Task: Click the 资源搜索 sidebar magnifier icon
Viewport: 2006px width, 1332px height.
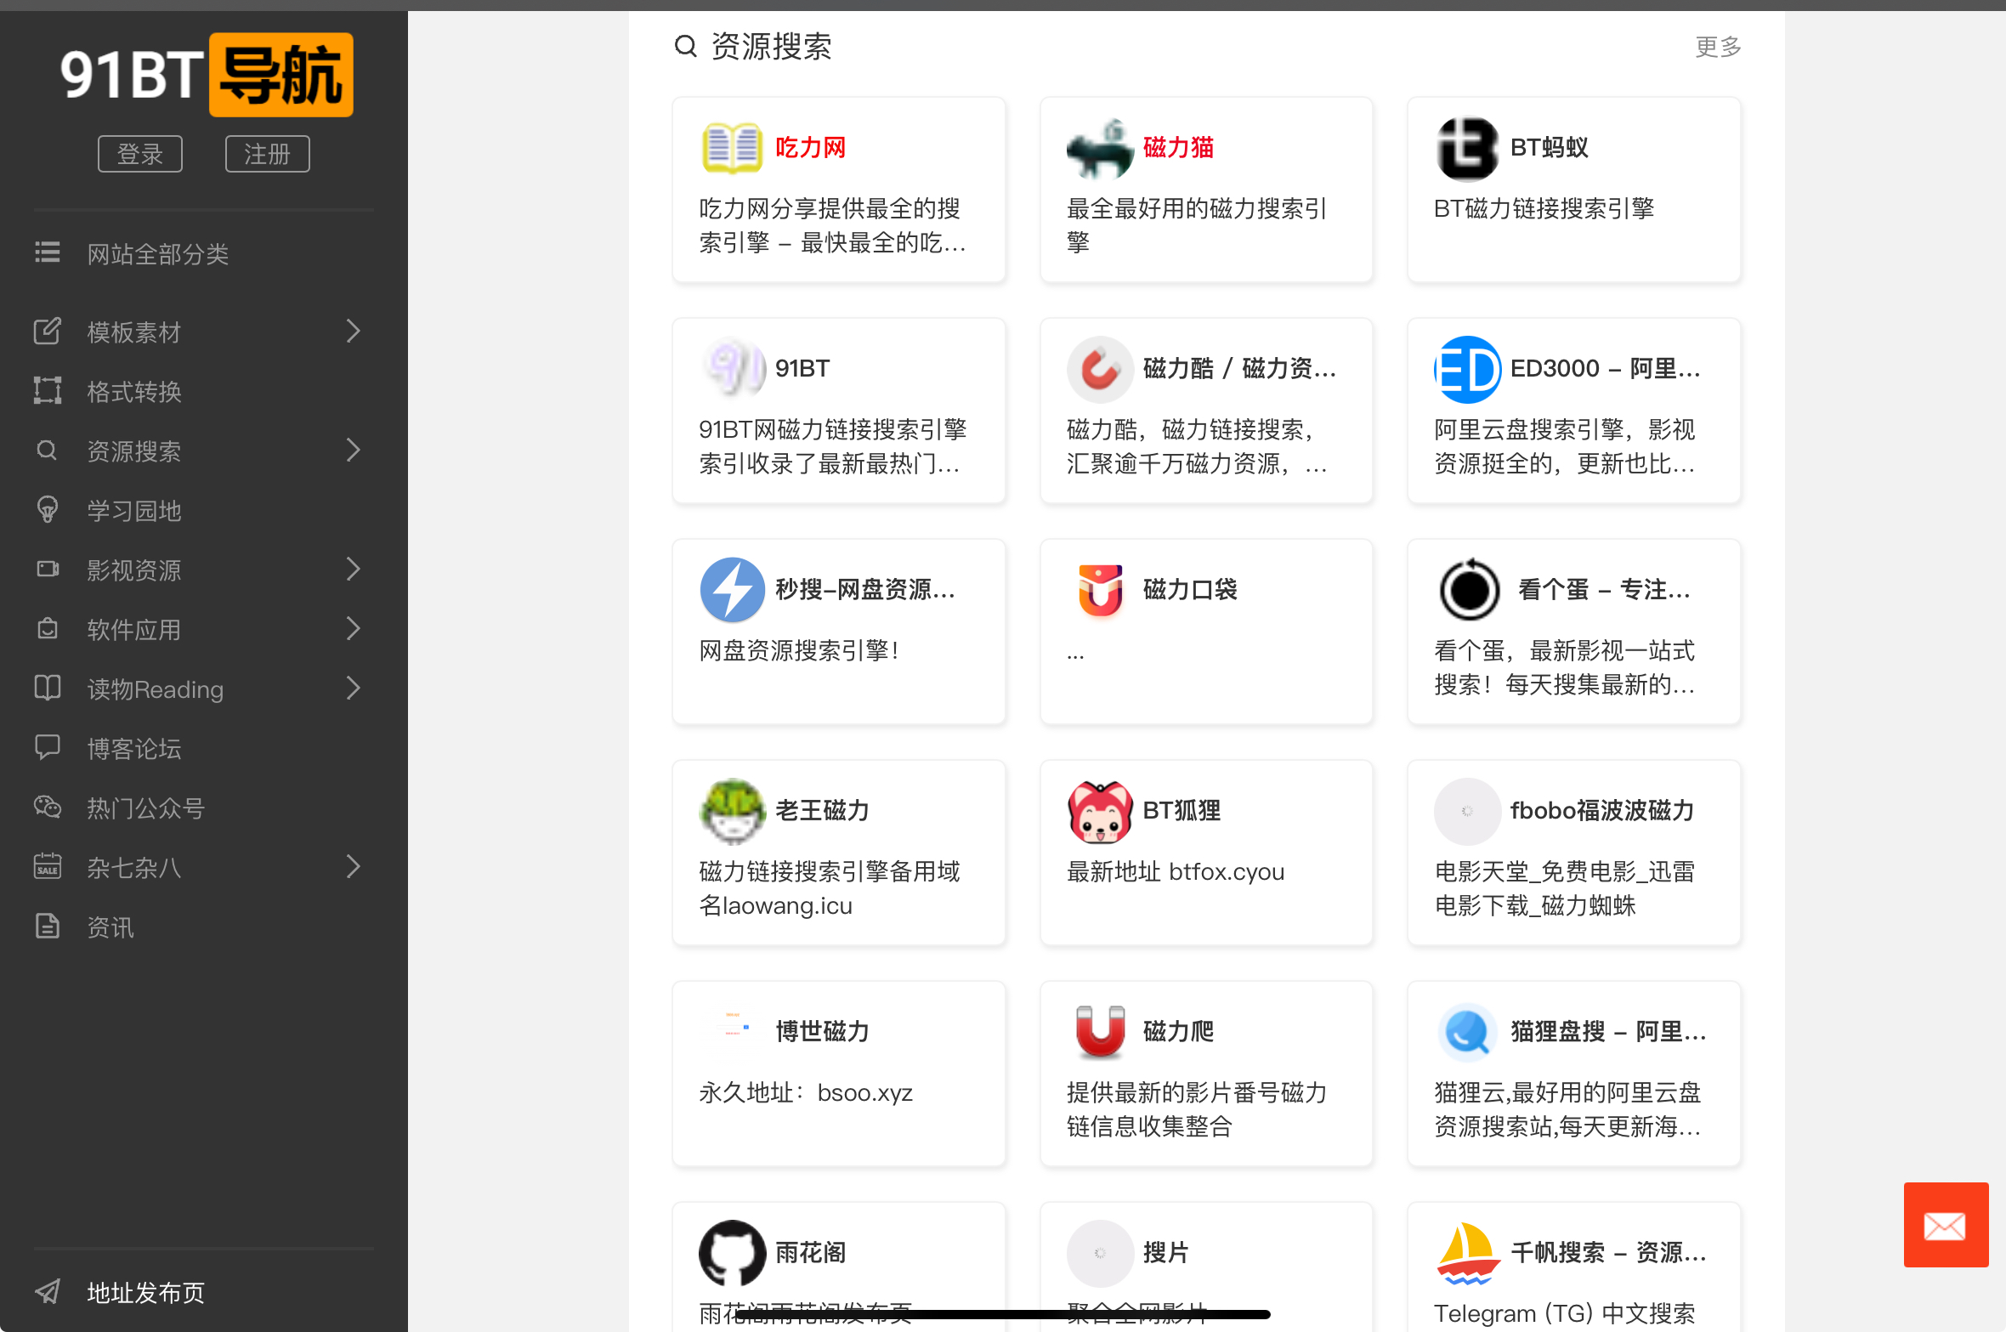Action: [x=48, y=450]
